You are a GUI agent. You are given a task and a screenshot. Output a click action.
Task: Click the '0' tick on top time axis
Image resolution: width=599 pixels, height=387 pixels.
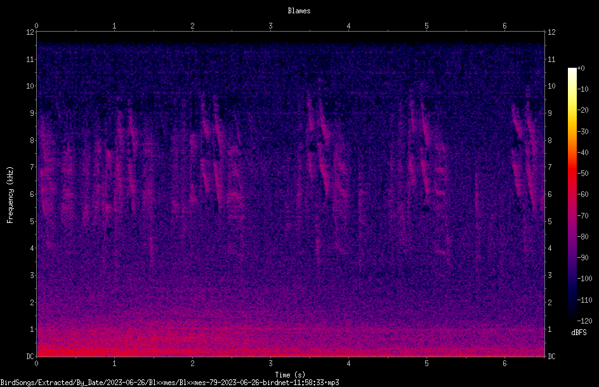(36, 26)
